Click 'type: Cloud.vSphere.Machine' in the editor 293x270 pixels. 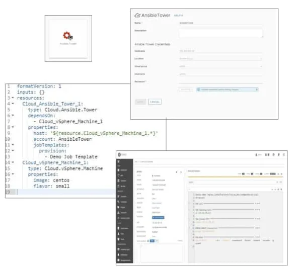(x=65, y=168)
